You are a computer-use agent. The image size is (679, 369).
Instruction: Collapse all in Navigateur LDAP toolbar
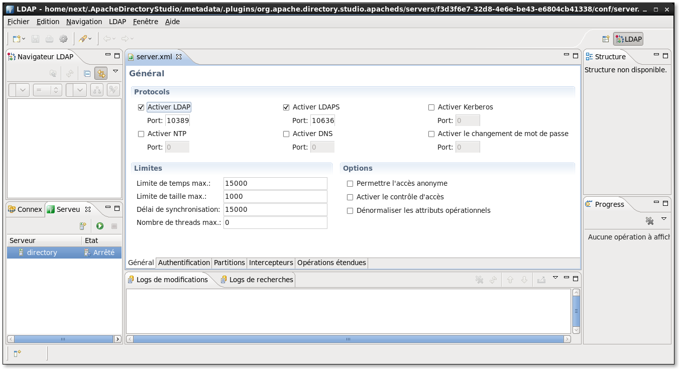pyautogui.click(x=87, y=74)
